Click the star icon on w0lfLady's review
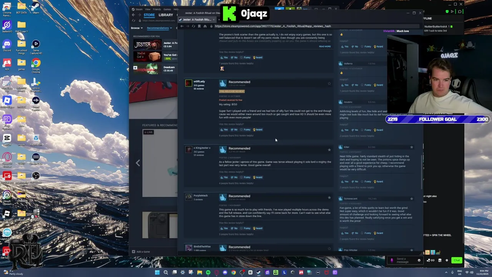Screen dimensions: 492x277 [329, 83]
